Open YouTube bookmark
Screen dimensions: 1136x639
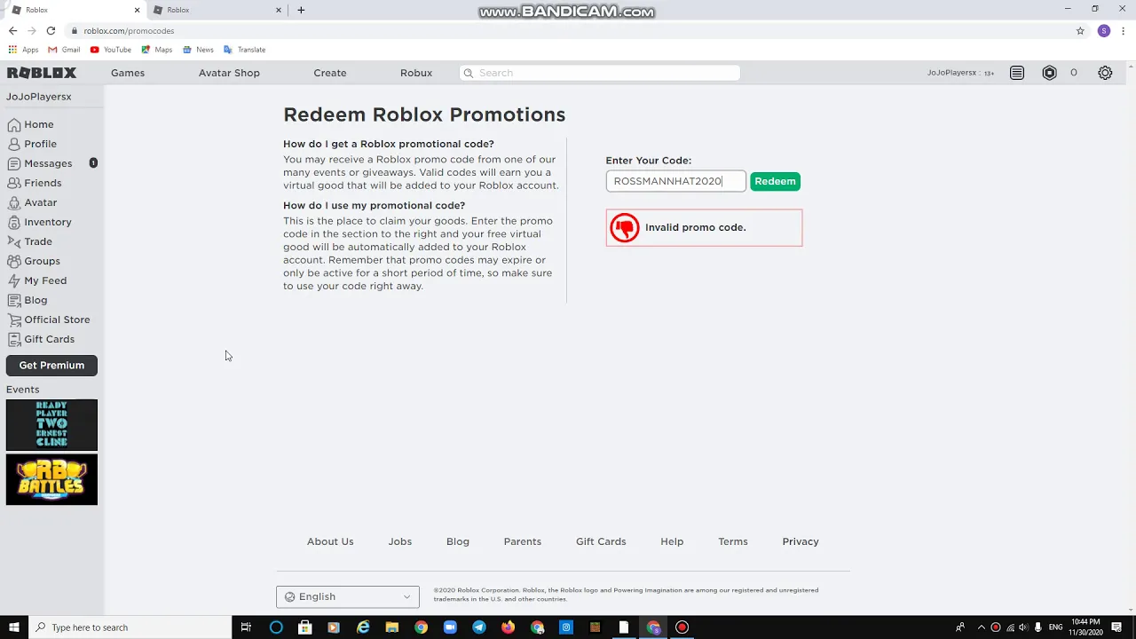[x=111, y=50]
